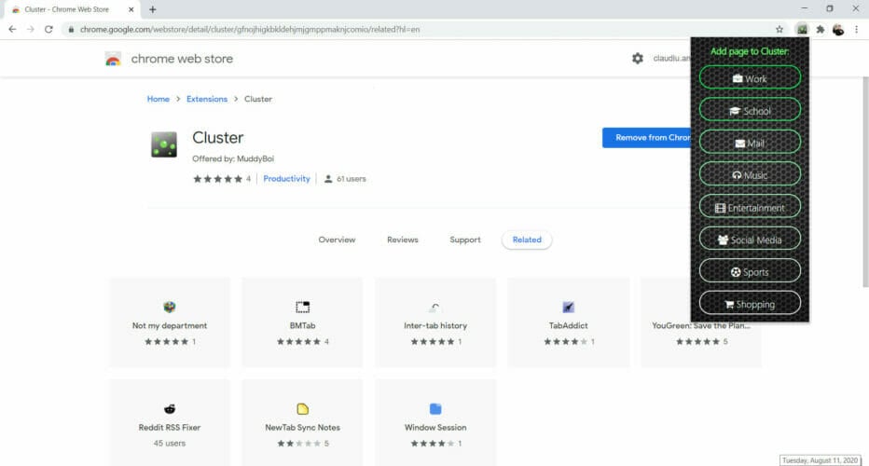Open the Productivity category link
Image resolution: width=869 pixels, height=466 pixels.
pyautogui.click(x=286, y=179)
